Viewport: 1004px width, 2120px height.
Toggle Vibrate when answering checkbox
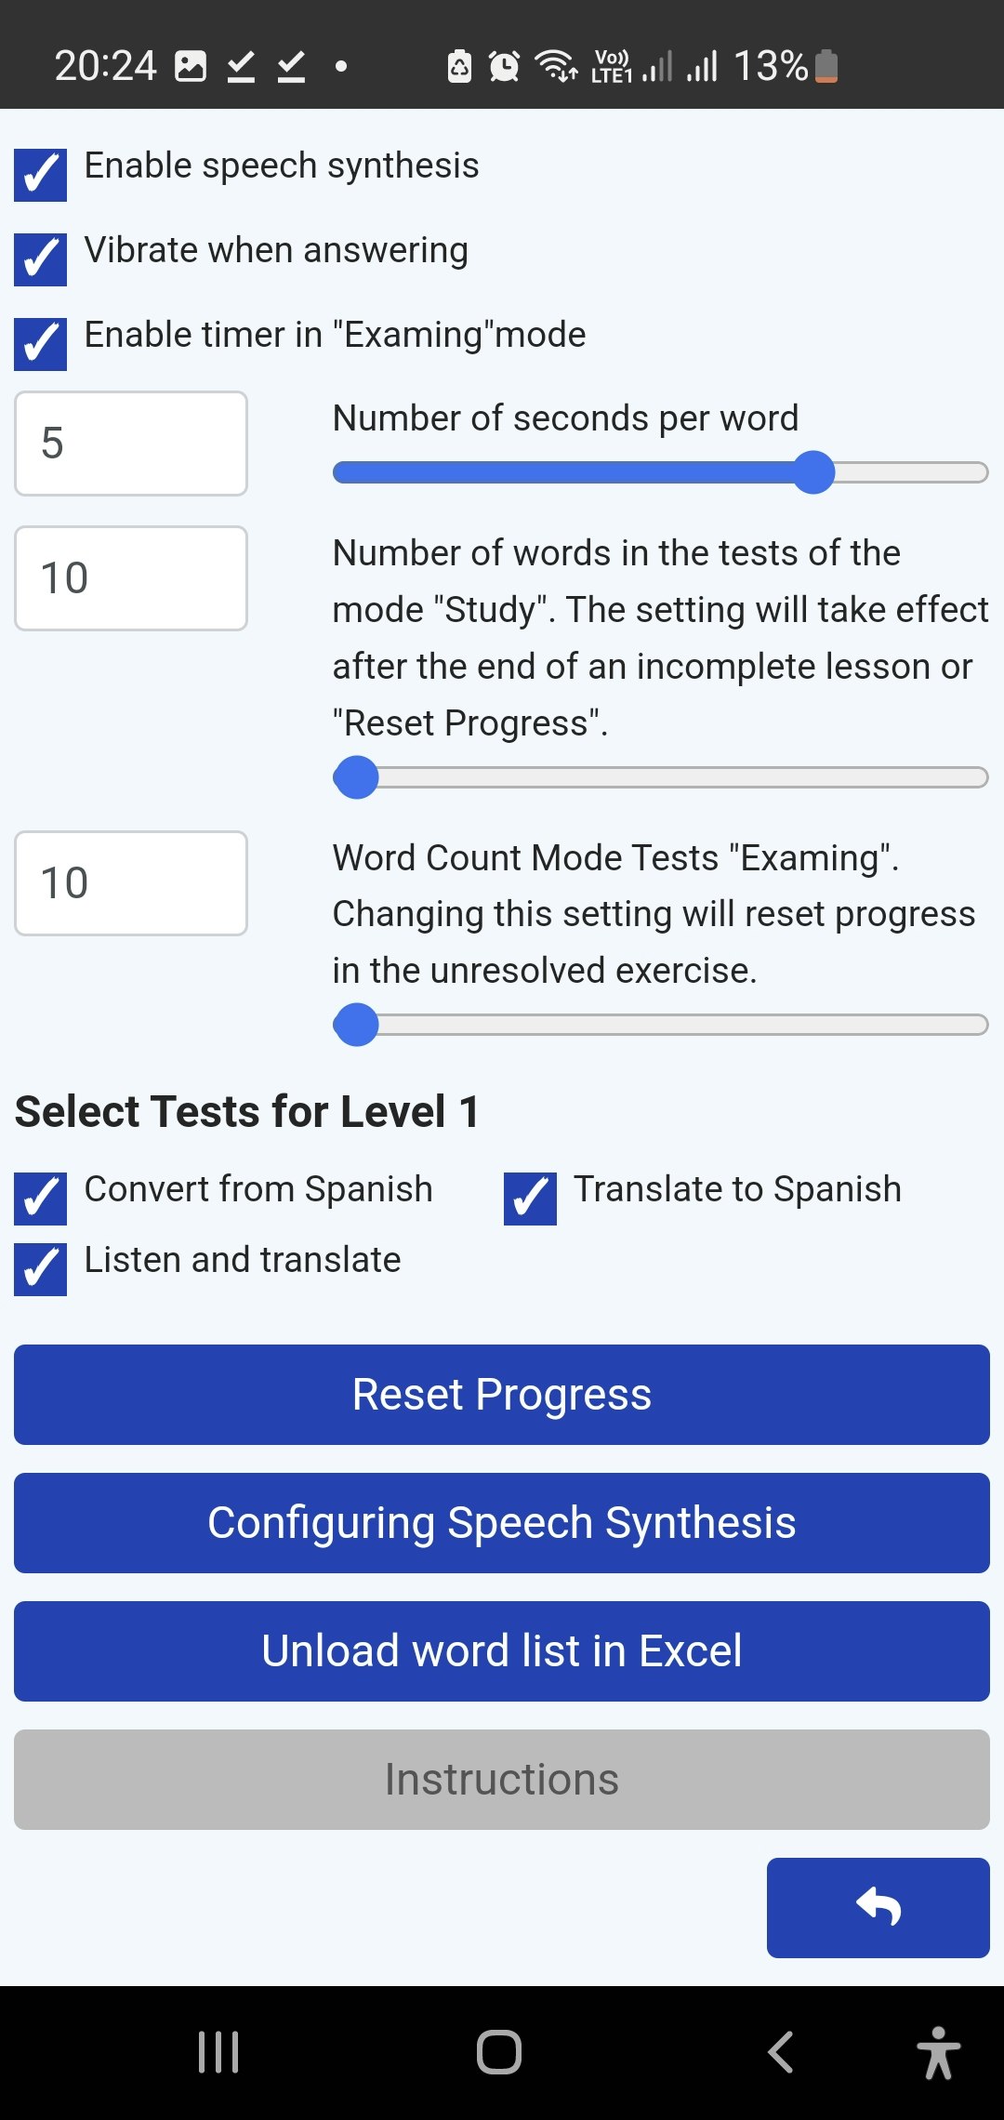click(40, 259)
